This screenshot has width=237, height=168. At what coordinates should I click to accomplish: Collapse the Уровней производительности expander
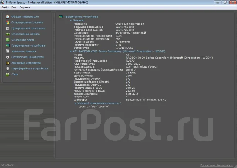76,103
